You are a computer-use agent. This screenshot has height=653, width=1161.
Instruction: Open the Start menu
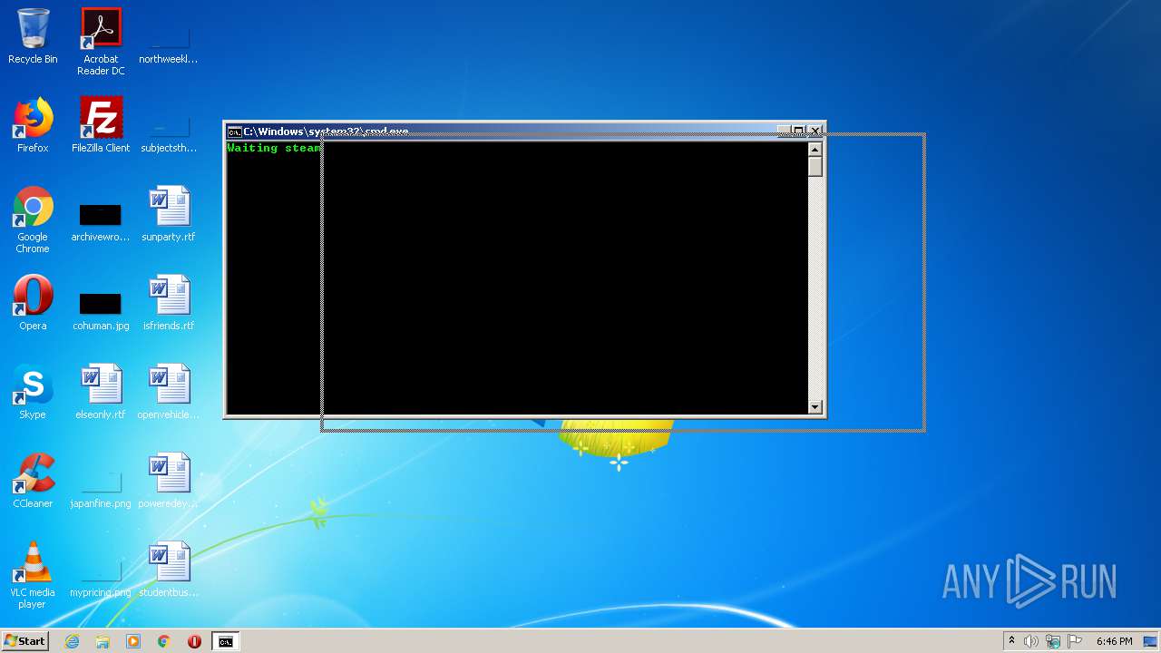(24, 641)
